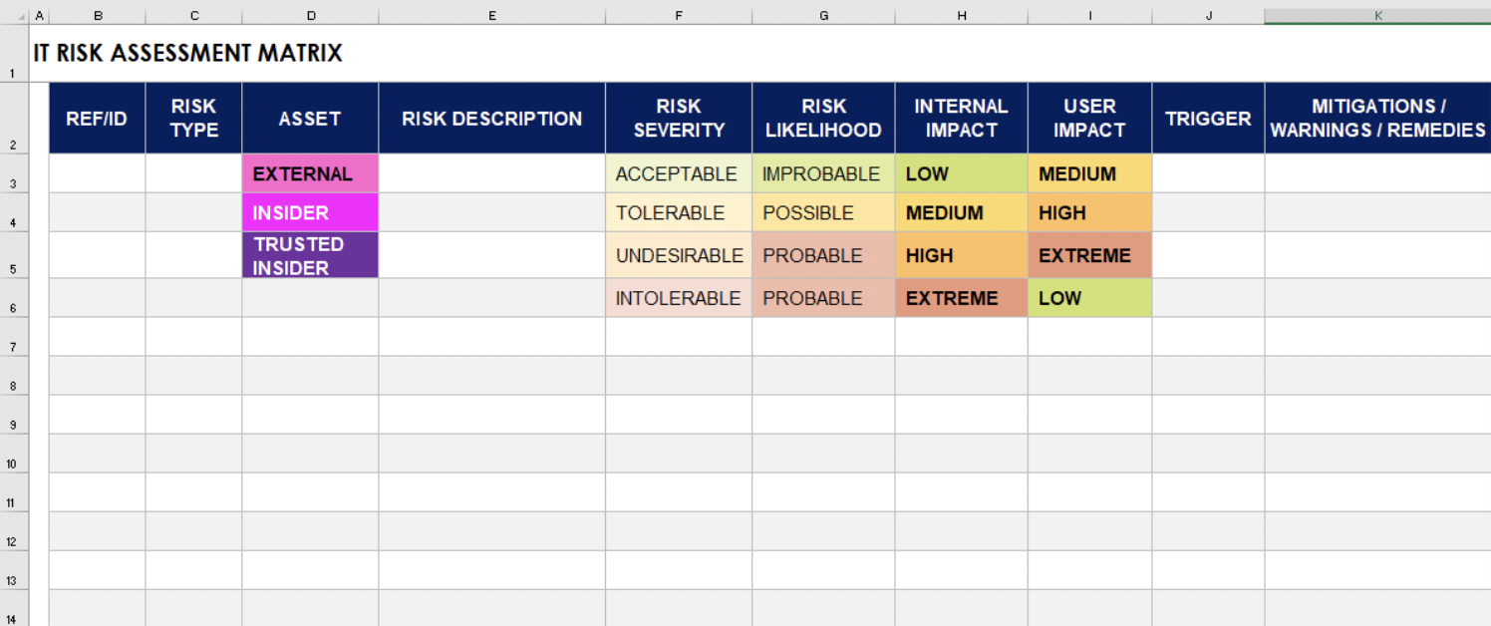Click the INSIDER cell in the Asset column
The width and height of the screenshot is (1491, 626).
click(310, 212)
